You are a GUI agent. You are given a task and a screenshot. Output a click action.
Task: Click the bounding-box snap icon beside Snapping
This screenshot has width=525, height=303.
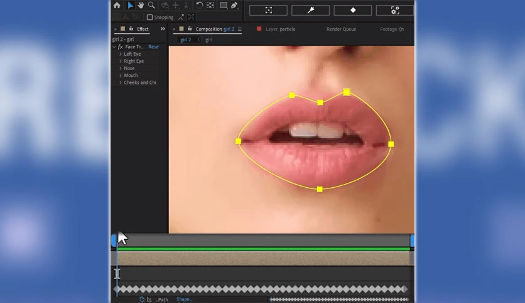(191, 17)
